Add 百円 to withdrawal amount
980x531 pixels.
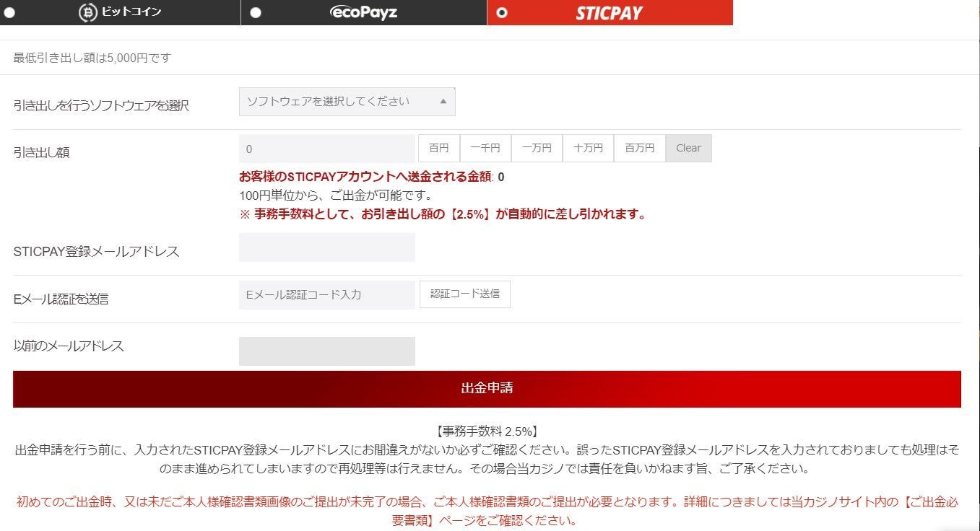click(x=439, y=148)
